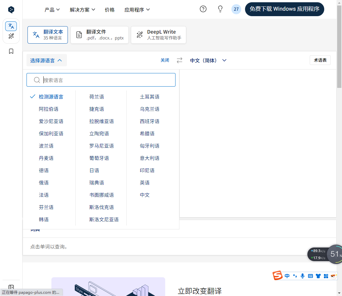Pick 葡萄牙语 as source language

pos(99,158)
